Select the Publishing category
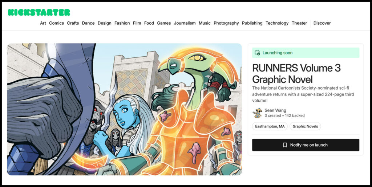Image resolution: width=372 pixels, height=187 pixels. tap(252, 23)
